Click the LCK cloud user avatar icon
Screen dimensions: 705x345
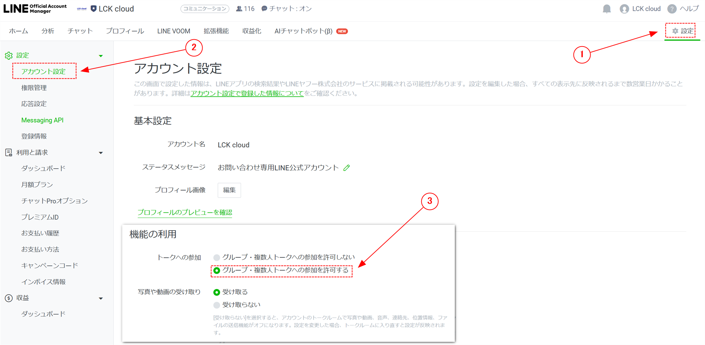click(x=624, y=9)
